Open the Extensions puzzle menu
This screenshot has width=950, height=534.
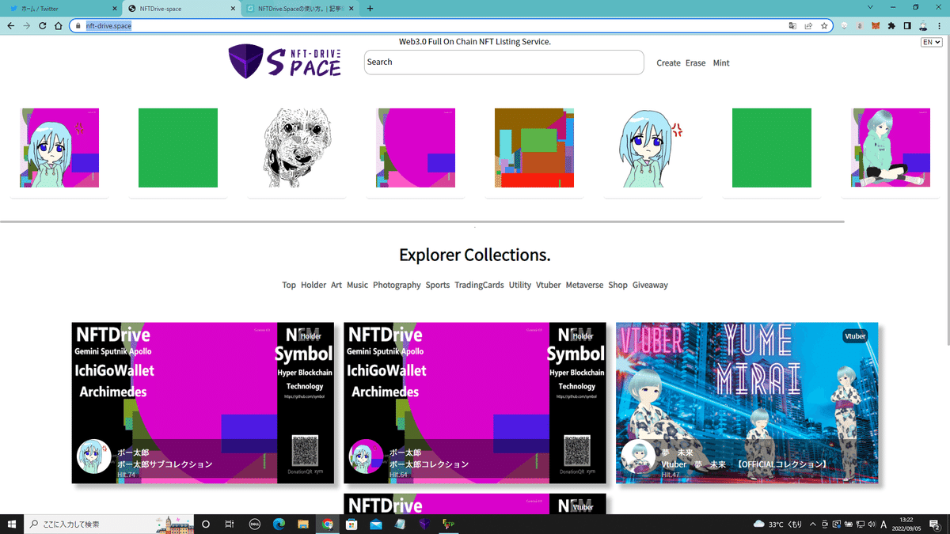[x=891, y=25]
